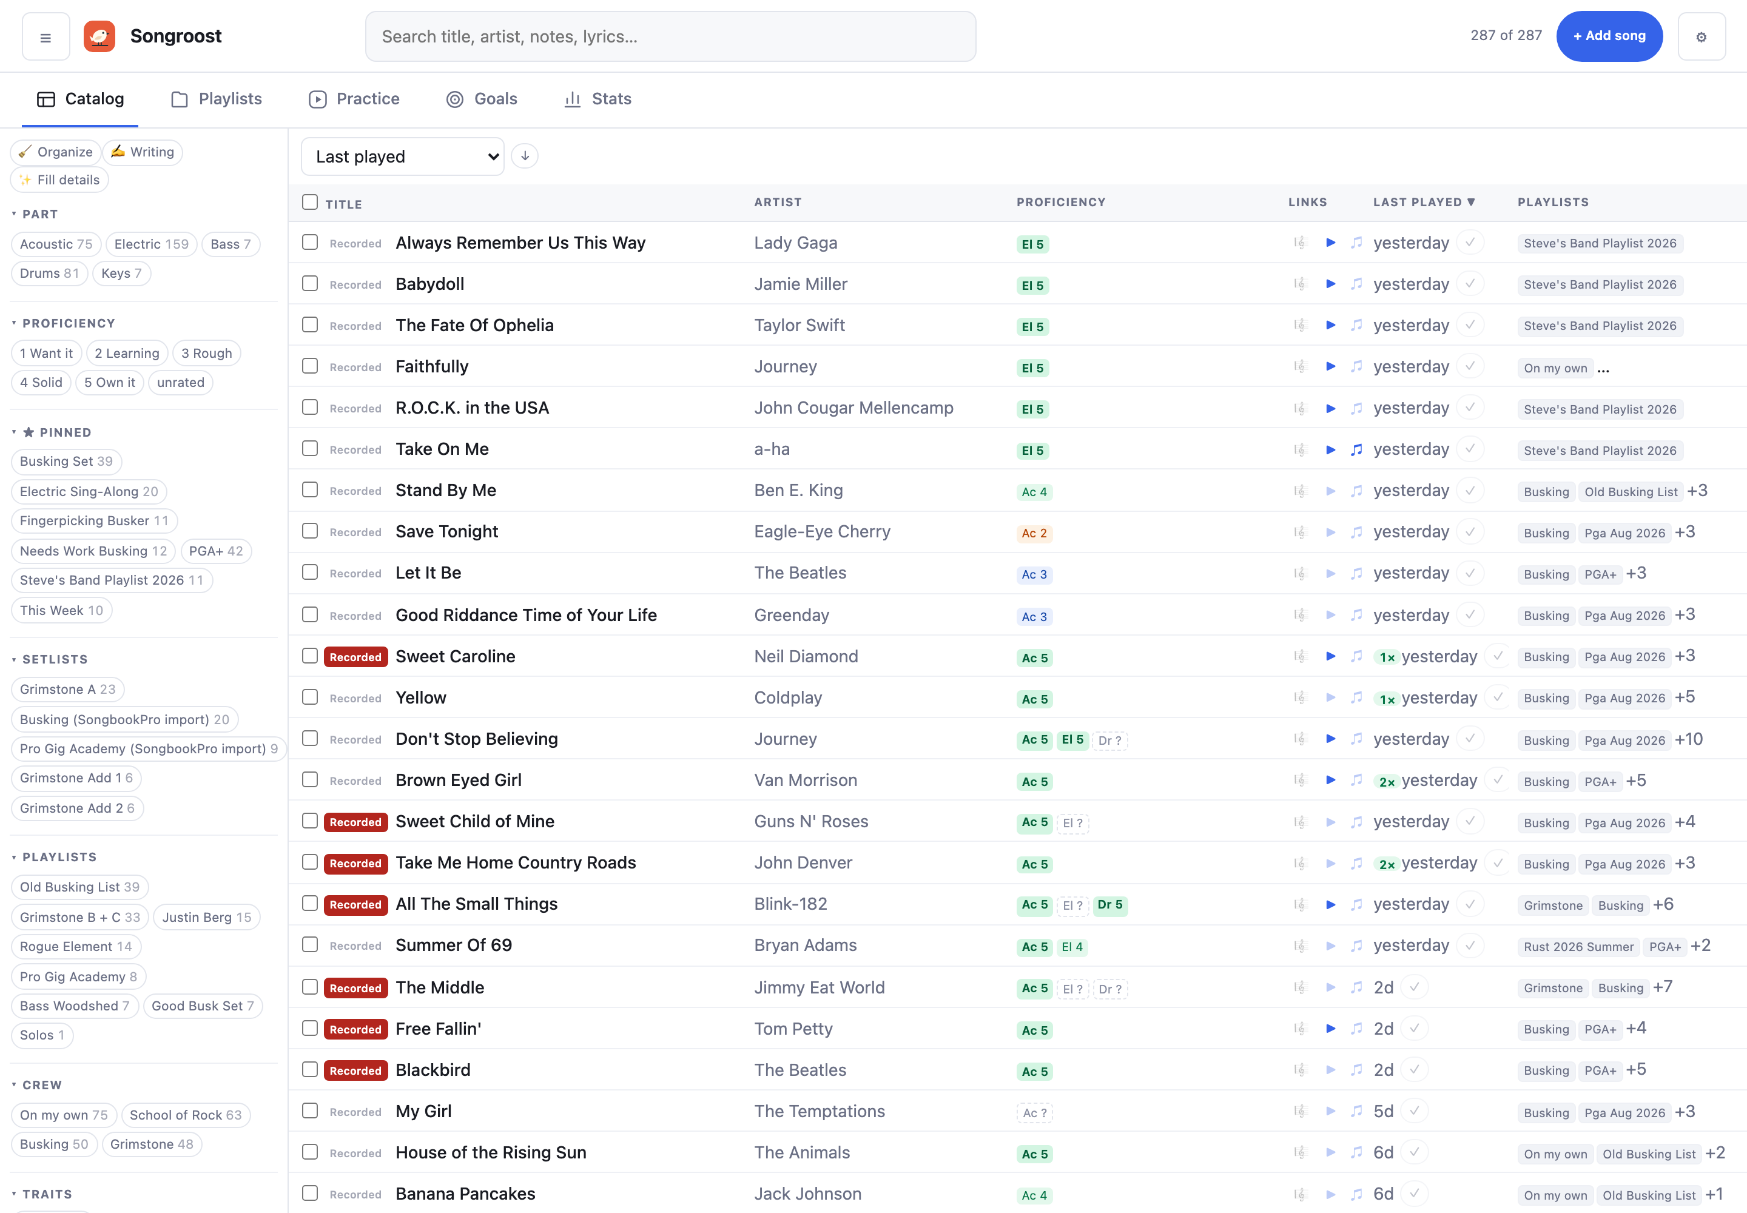Toggle the select-all checkbox in the header

pyautogui.click(x=309, y=202)
